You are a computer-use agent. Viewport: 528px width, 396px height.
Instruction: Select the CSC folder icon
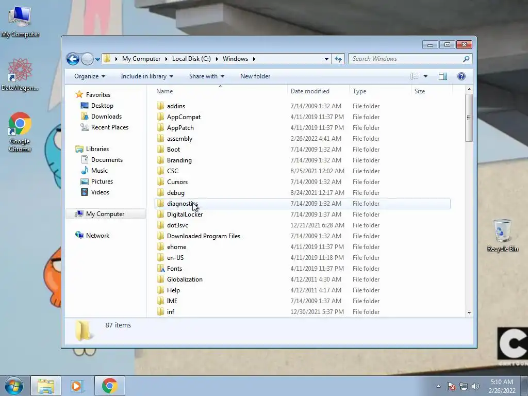pos(161,171)
